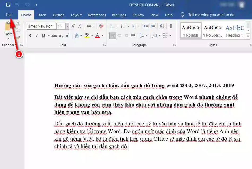Select the No Spacing style
The image size is (252, 169).
click(x=212, y=31)
